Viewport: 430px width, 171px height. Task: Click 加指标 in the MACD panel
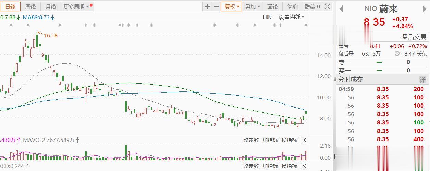270,166
